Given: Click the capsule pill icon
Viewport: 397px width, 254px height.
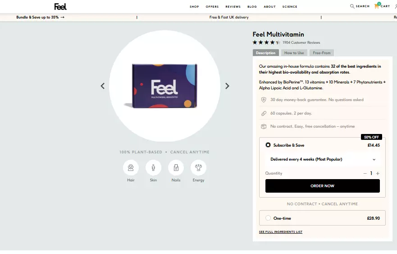Looking at the screenshot, I should pyautogui.click(x=264, y=113).
